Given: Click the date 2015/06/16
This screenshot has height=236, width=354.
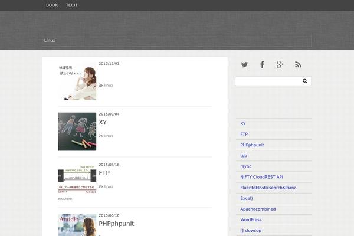Looking at the screenshot, I should pos(109,215).
